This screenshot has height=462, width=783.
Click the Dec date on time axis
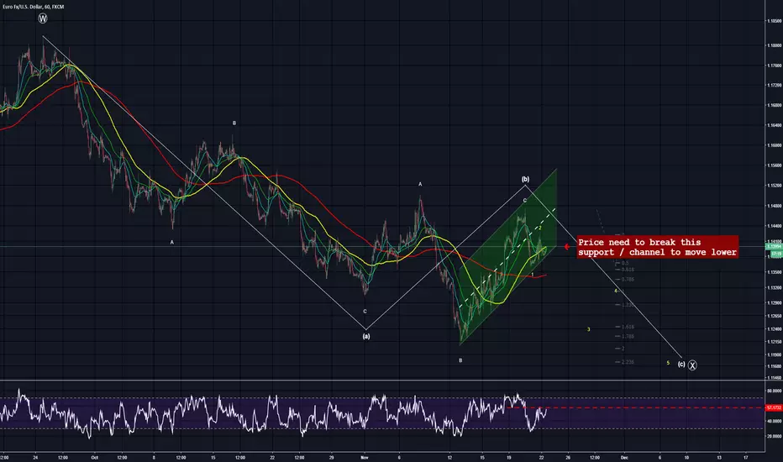623,457
